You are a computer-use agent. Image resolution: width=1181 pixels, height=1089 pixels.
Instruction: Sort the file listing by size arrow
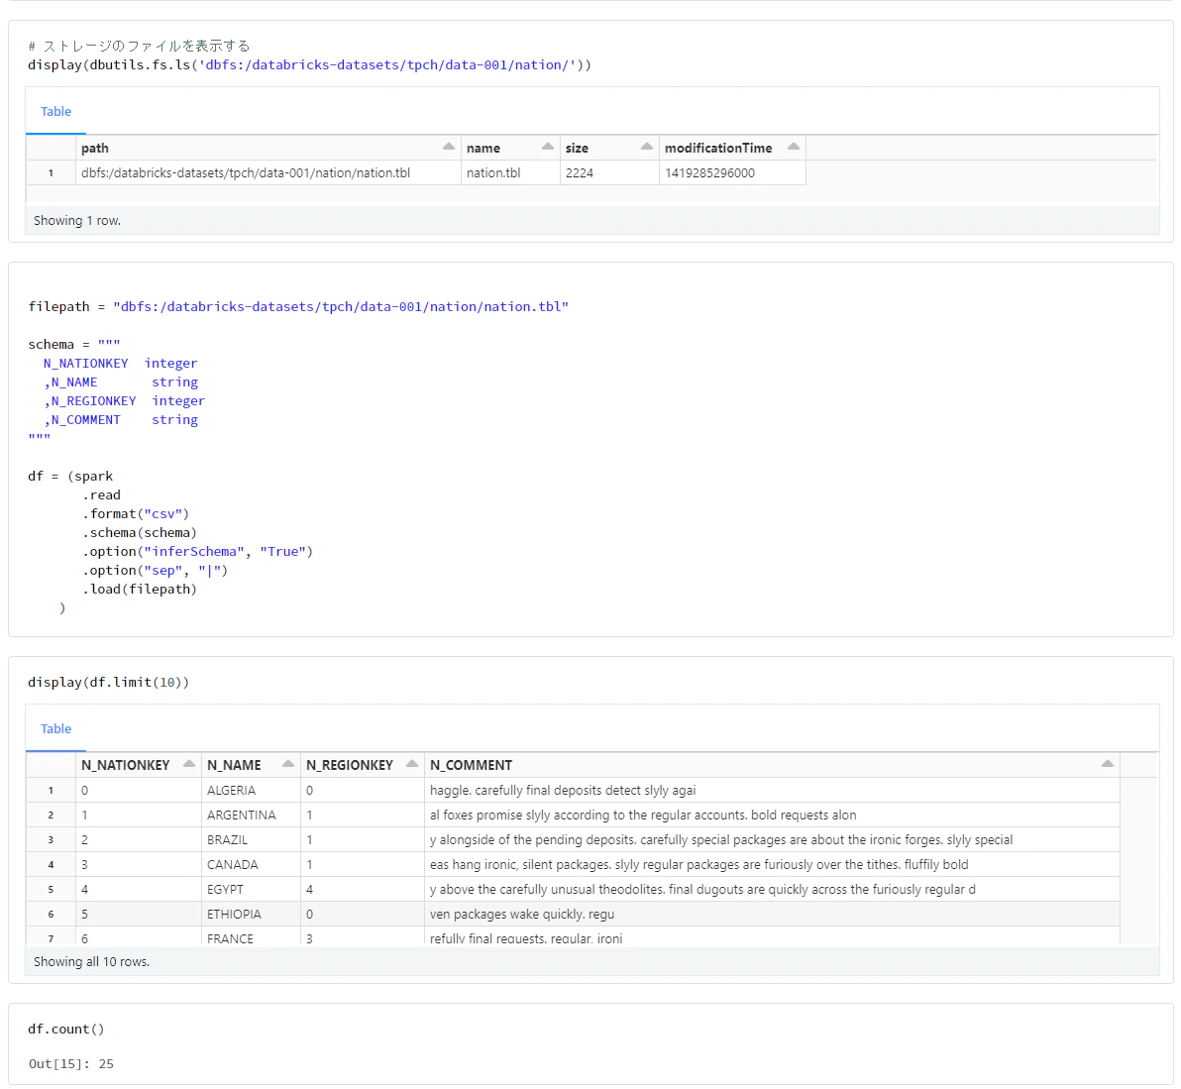click(x=646, y=146)
